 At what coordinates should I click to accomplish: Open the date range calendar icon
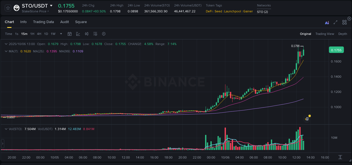tap(70, 34)
